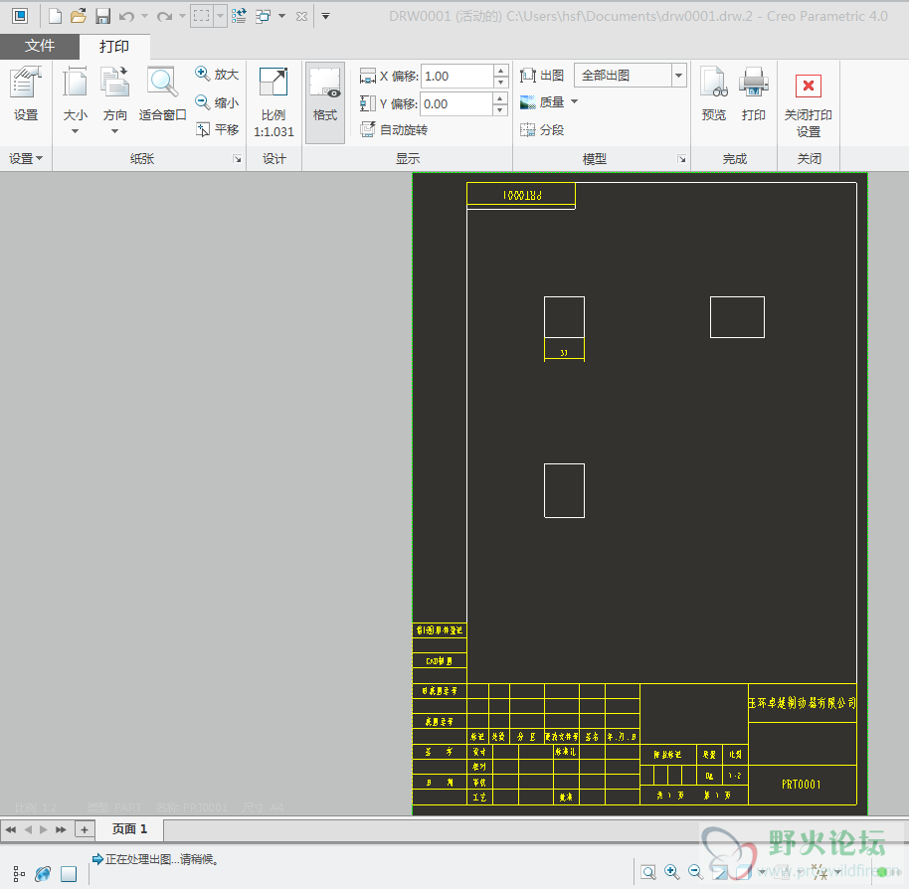Screen dimensions: 909x889
Task: Decrease X offset with the down spinner
Action: (501, 83)
